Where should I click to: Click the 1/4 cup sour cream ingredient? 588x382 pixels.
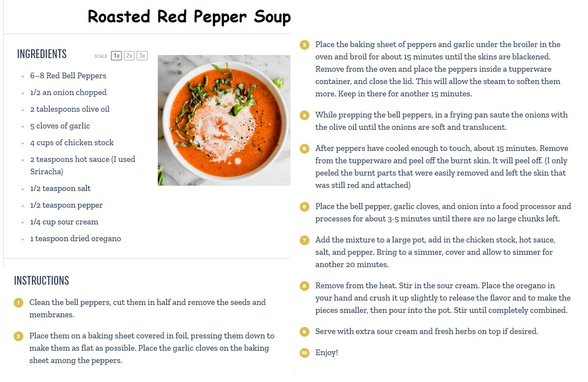click(x=64, y=222)
